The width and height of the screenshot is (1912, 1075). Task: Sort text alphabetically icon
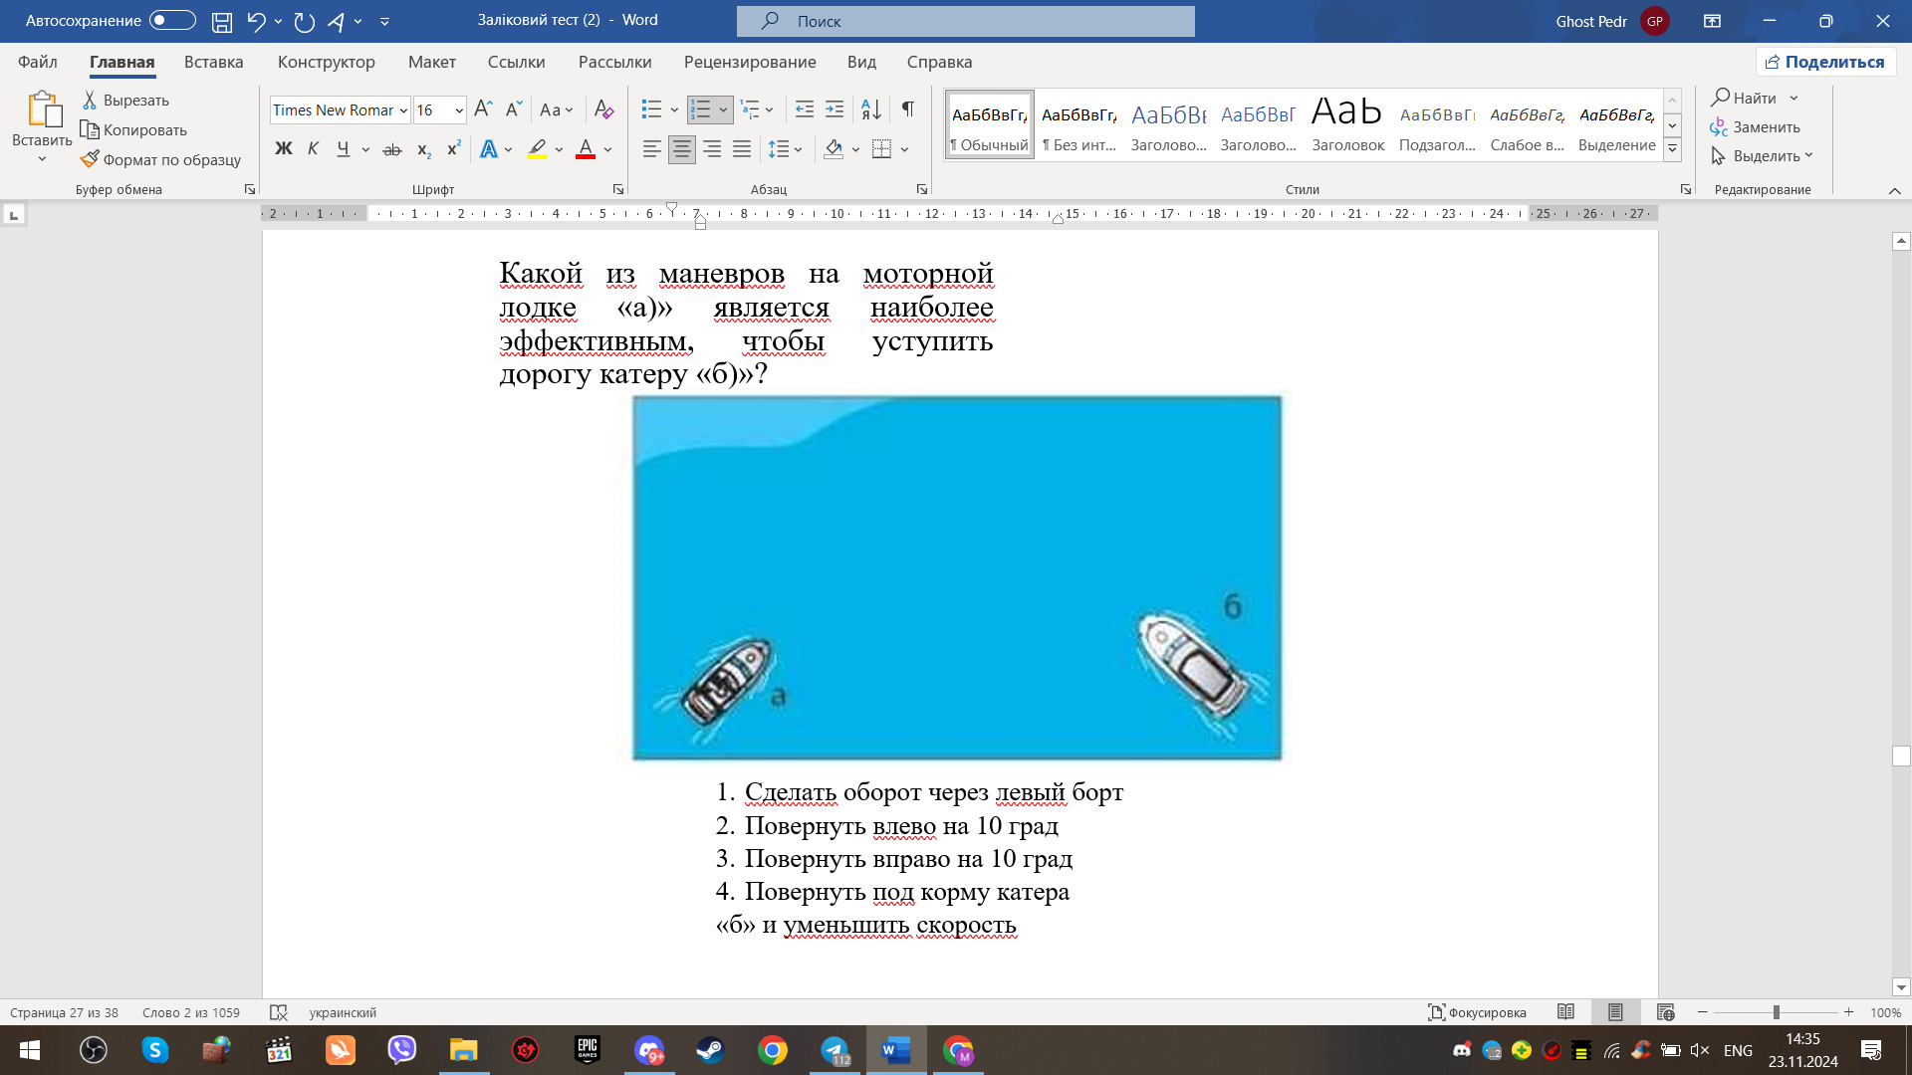(x=871, y=109)
